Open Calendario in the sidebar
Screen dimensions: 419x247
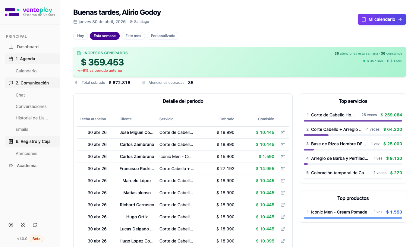(26, 71)
